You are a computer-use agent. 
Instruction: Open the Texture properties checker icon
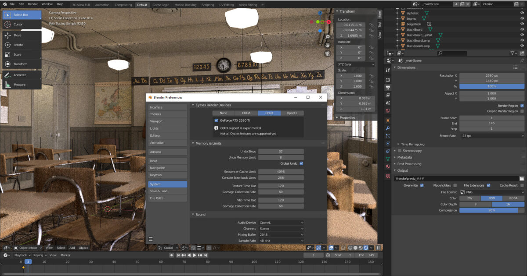pyautogui.click(x=388, y=176)
